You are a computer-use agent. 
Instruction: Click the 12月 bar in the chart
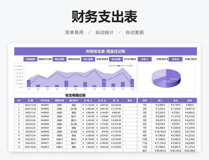[132, 83]
